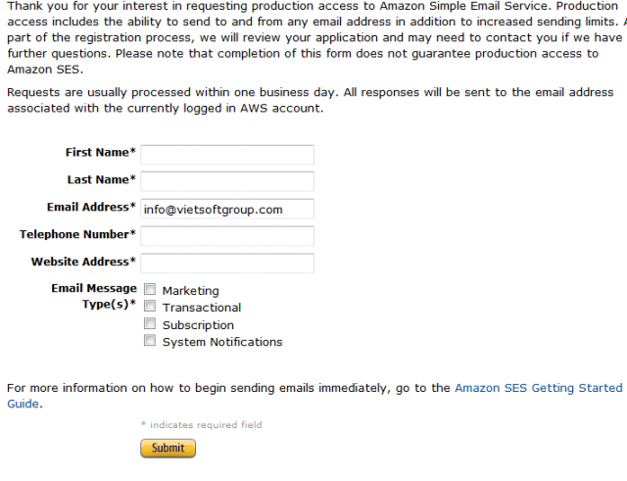
Task: Click the bold "Last Name*" label
Action: tap(102, 180)
